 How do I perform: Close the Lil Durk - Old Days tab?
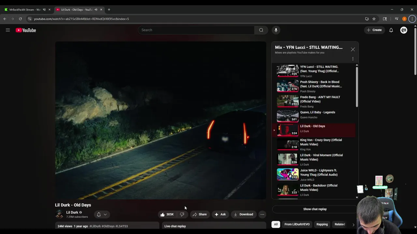click(101, 10)
